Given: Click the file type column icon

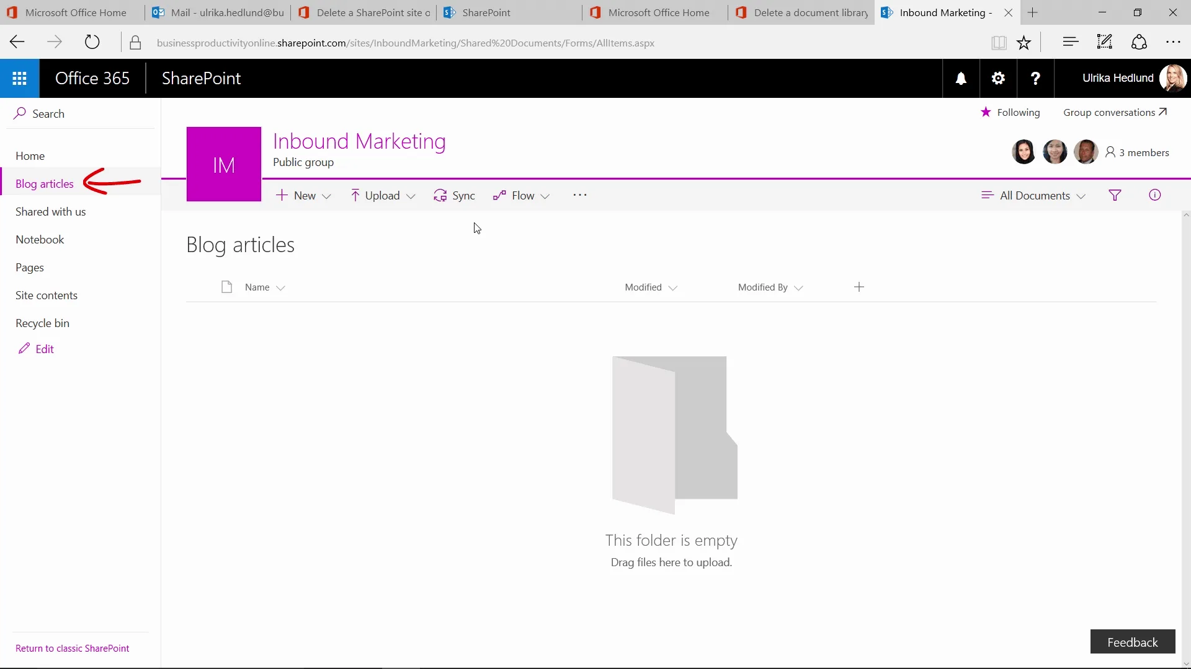Looking at the screenshot, I should click(x=226, y=287).
